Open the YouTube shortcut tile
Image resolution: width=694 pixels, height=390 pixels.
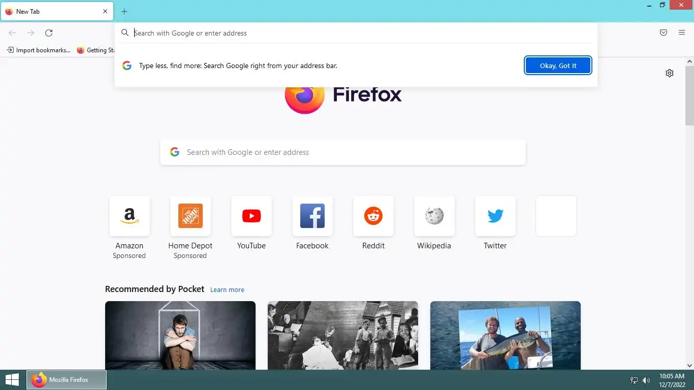(251, 223)
